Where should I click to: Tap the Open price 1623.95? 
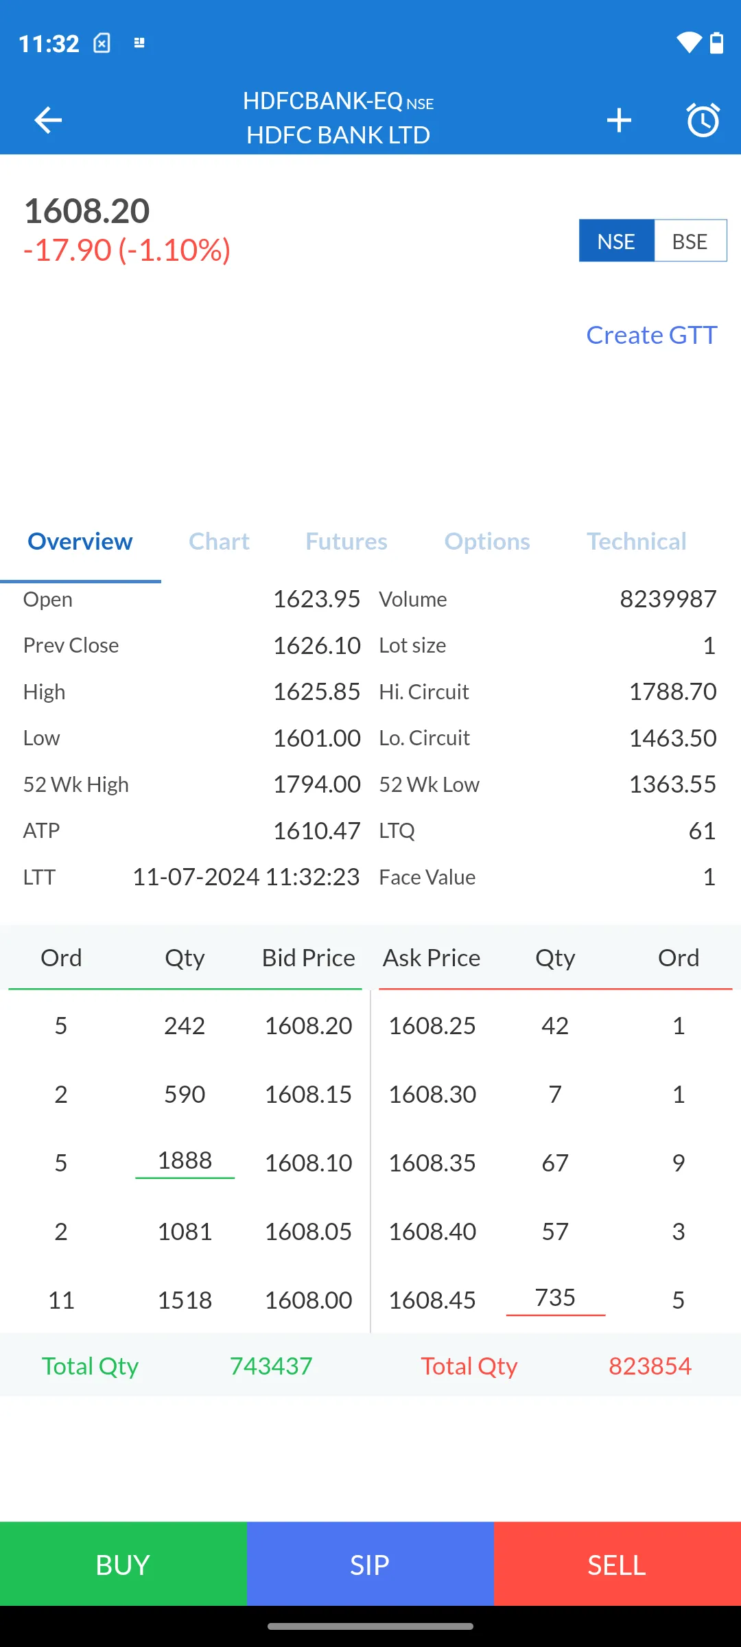coord(317,599)
